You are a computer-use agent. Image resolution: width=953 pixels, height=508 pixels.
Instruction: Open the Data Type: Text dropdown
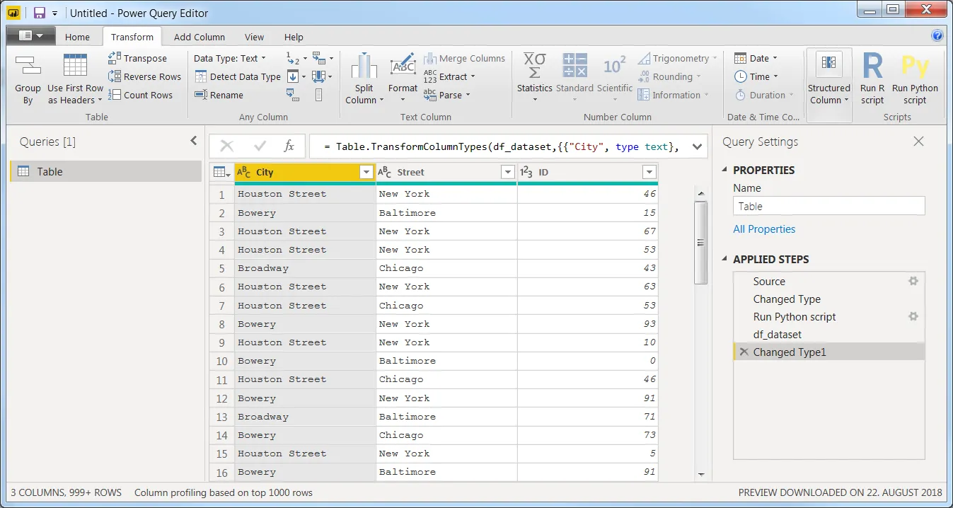point(230,58)
